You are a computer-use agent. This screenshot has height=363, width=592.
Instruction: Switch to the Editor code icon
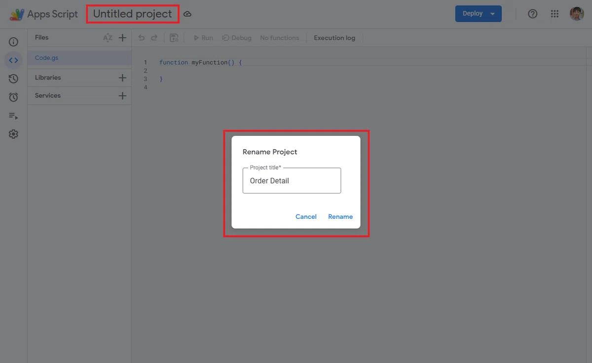(13, 60)
